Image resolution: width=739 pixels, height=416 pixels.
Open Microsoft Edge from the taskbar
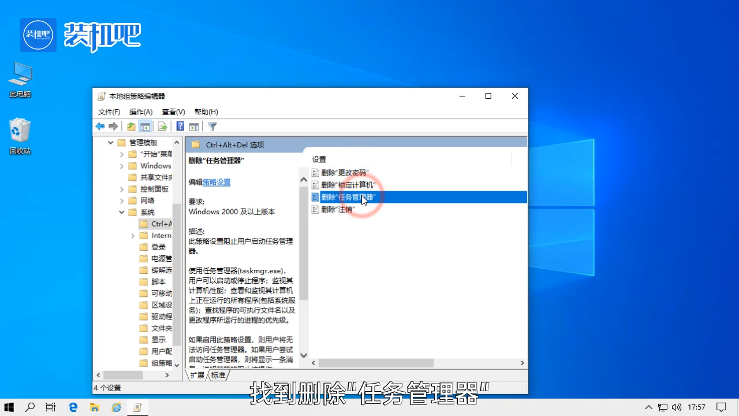pos(73,407)
